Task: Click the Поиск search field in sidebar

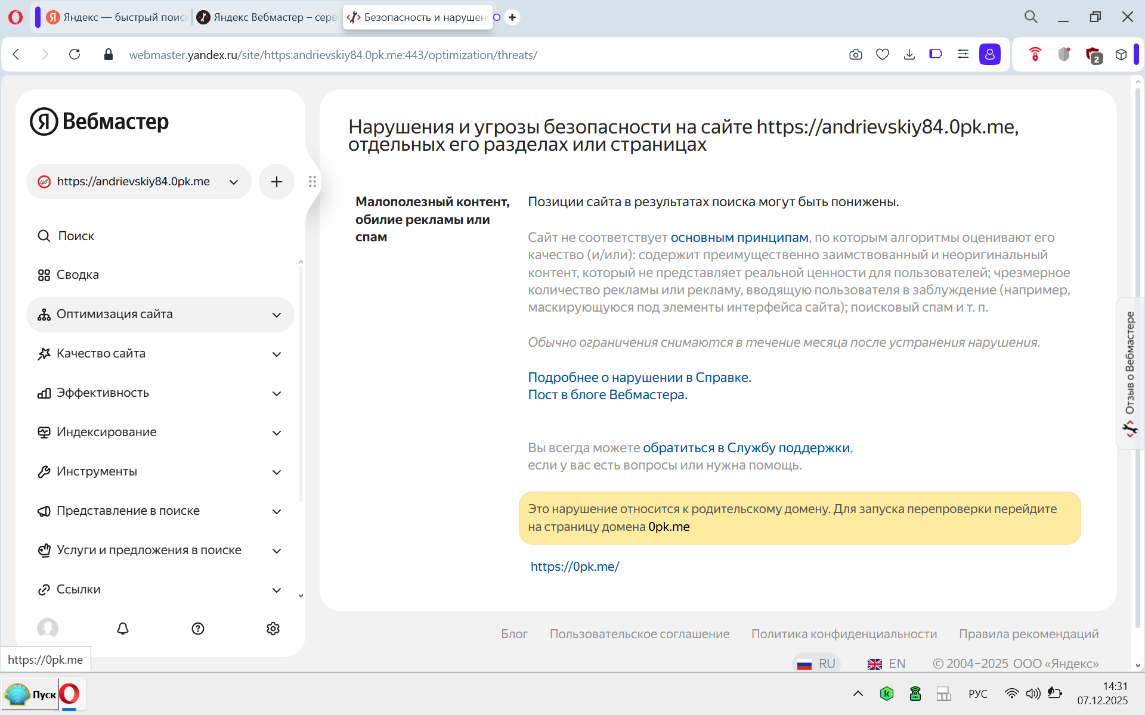Action: point(76,236)
